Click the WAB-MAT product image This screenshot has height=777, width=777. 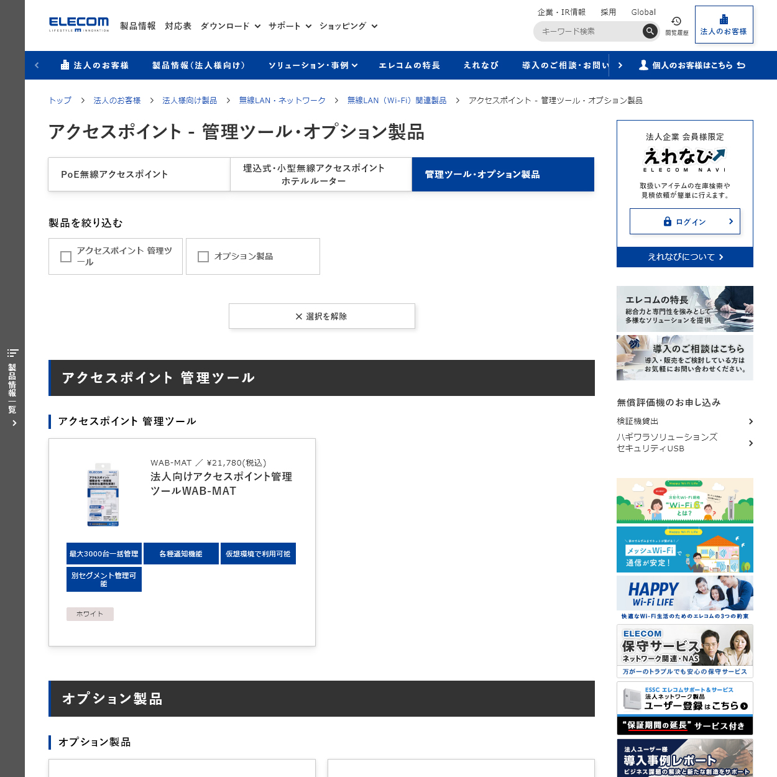click(103, 494)
